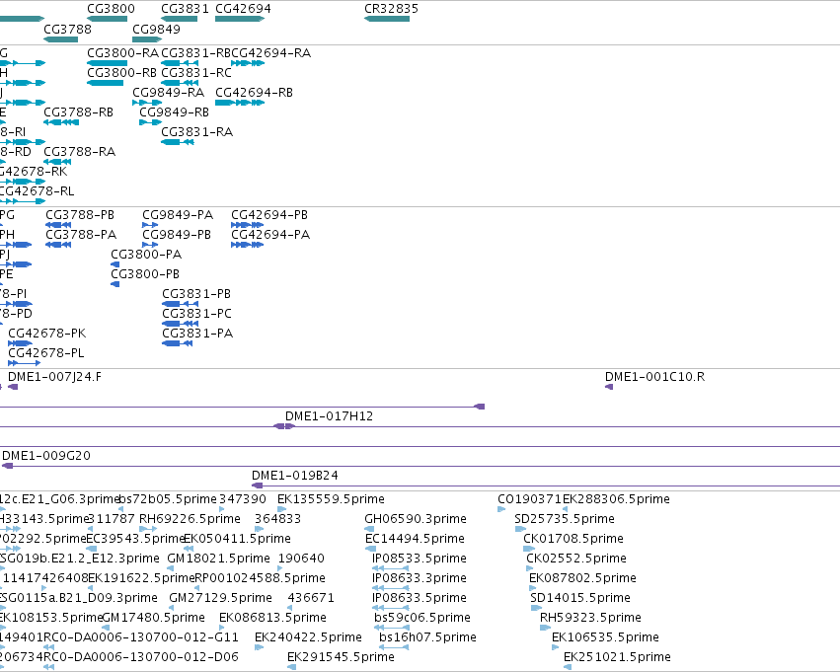The height and width of the screenshot is (672, 840).
Task: Select the CG3800 gene feature
Action: (x=108, y=19)
